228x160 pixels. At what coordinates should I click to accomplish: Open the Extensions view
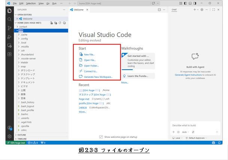click(x=9, y=54)
